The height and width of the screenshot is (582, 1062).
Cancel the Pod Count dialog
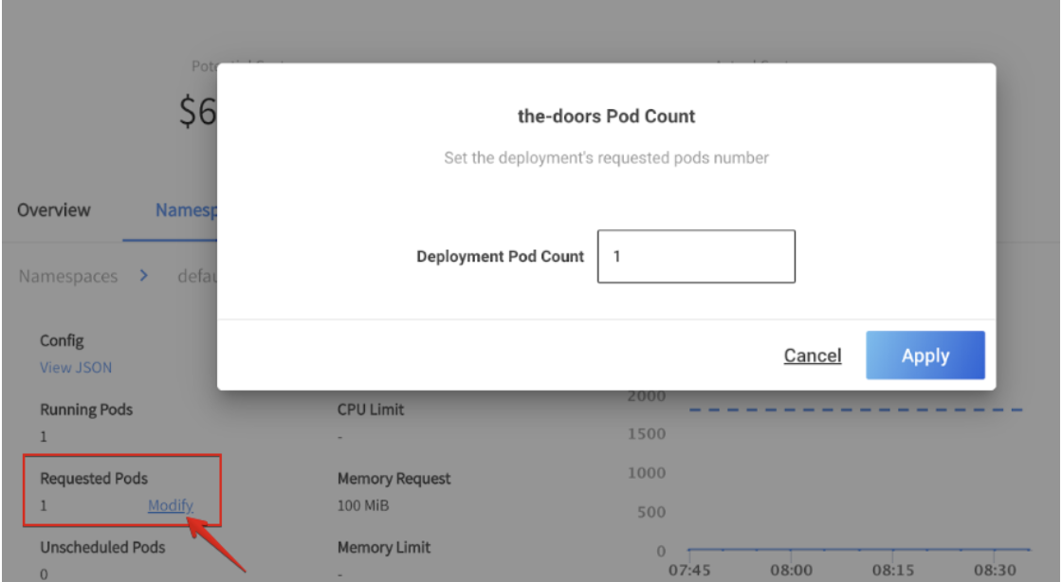(812, 355)
